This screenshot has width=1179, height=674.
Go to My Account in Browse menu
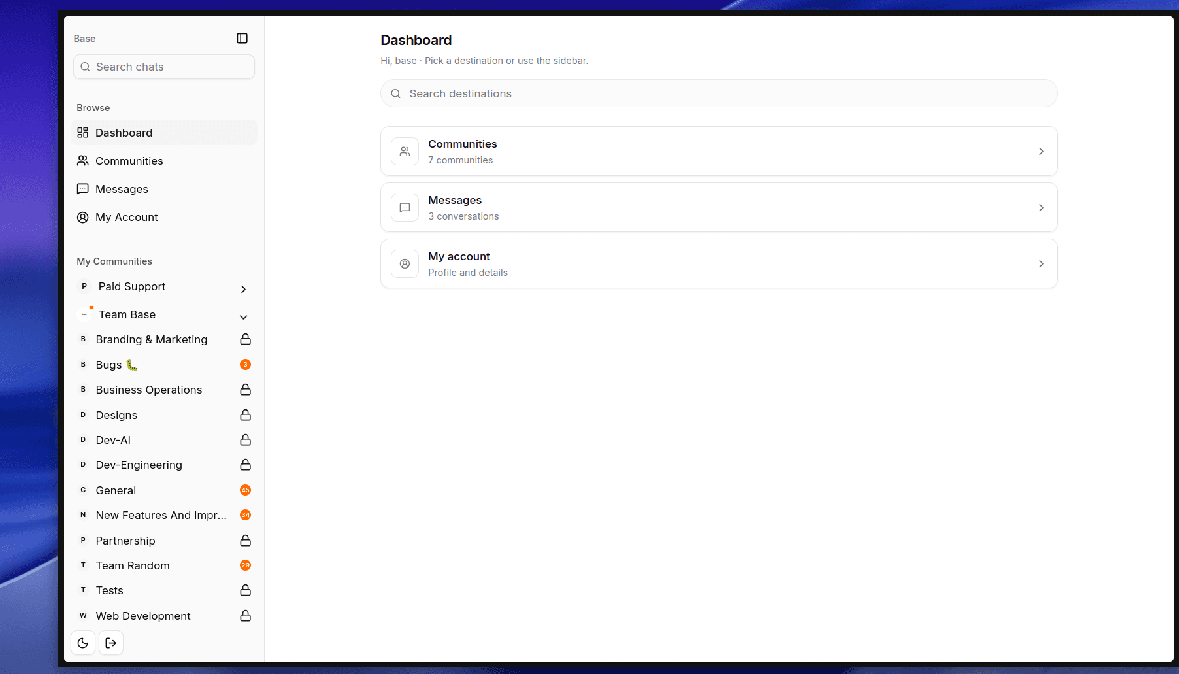click(x=164, y=217)
